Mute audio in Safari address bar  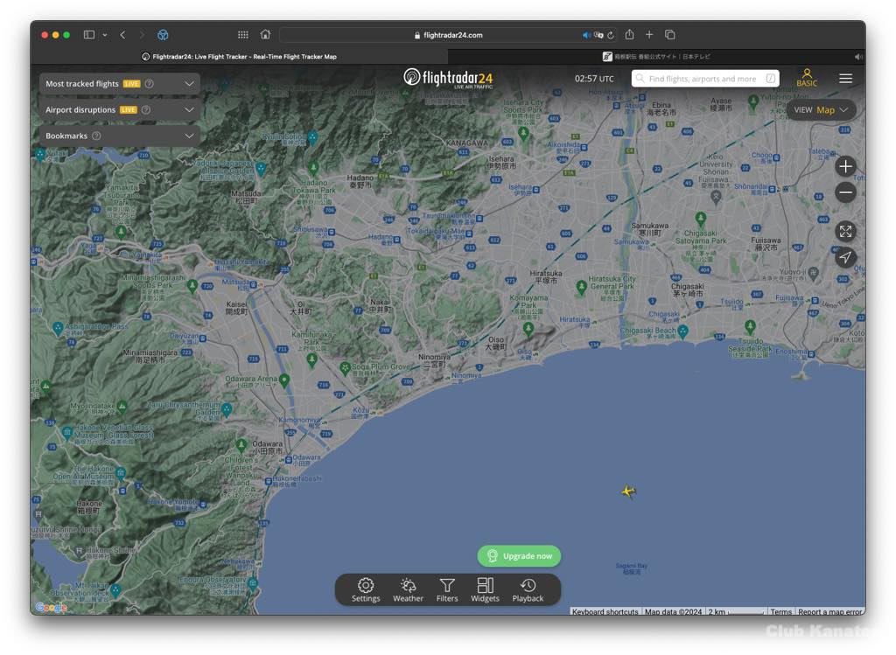pos(586,35)
